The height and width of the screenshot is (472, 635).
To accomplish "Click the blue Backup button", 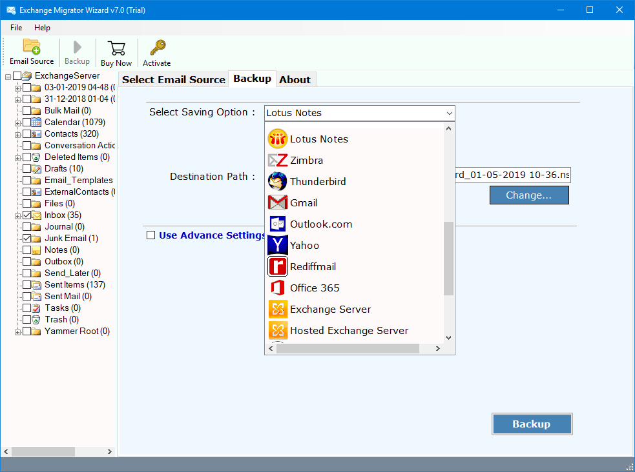I will pyautogui.click(x=532, y=424).
